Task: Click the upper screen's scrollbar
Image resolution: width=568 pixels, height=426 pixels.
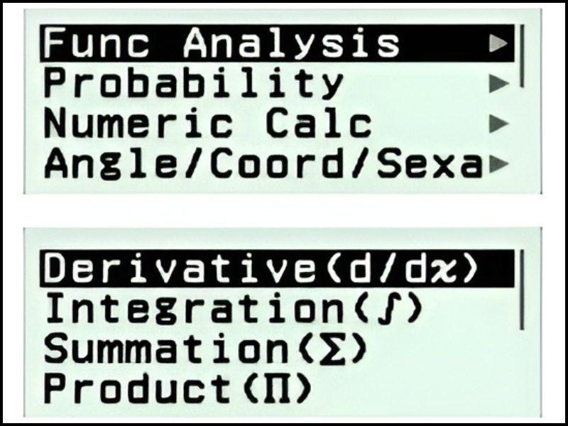Action: coord(522,57)
